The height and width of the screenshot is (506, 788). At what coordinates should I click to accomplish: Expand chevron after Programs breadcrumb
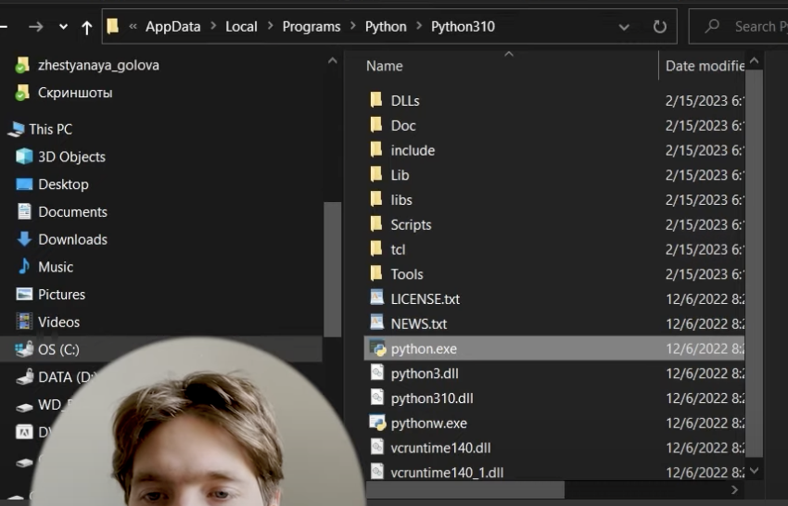[353, 26]
